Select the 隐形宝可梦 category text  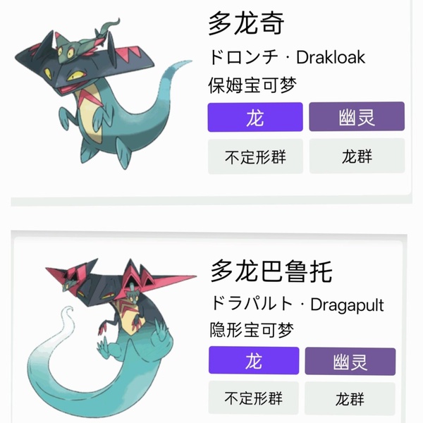coord(252,330)
